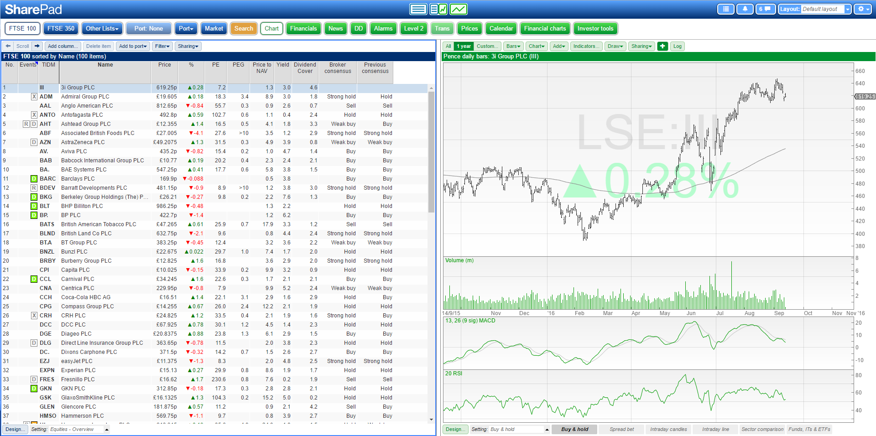
Task: Open the Other Lists dropdown
Action: coord(102,28)
